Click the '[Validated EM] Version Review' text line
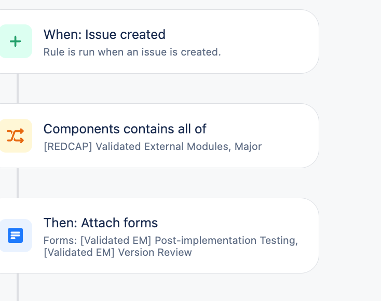Viewport: 381px width, 301px height. click(x=118, y=253)
